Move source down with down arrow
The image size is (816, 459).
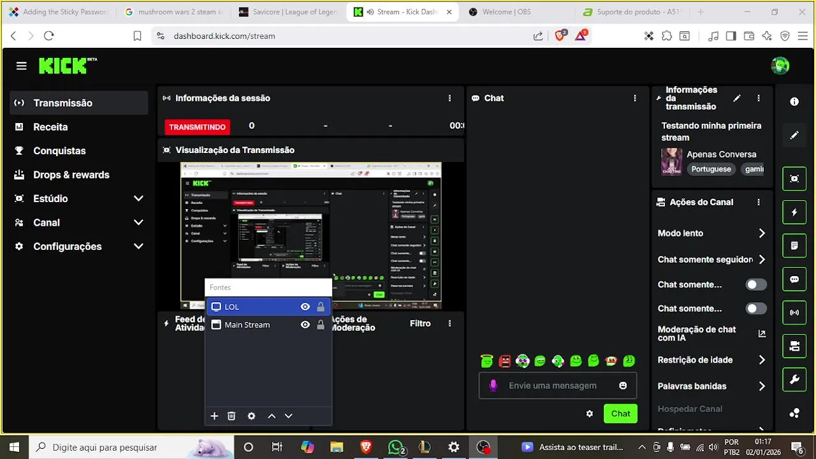(288, 416)
